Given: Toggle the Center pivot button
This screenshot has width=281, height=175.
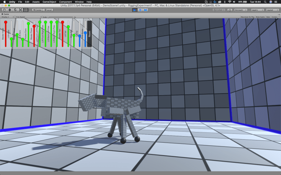Looking at the screenshot, I should point(37,10).
